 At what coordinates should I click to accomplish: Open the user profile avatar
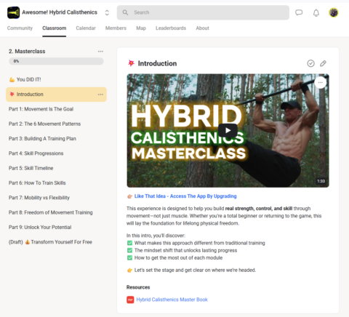tap(334, 12)
